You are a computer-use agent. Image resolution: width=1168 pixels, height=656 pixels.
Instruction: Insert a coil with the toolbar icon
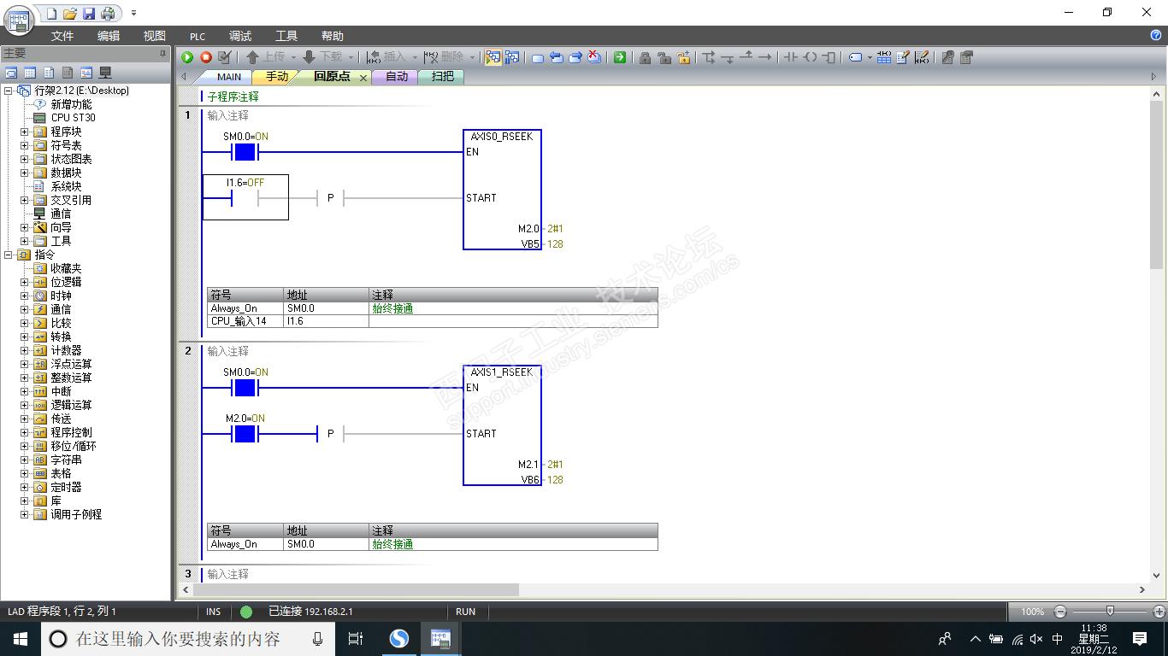coord(810,57)
